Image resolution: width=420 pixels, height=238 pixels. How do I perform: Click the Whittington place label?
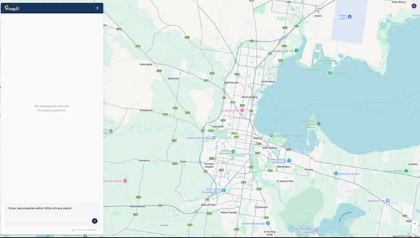pyautogui.click(x=284, y=167)
